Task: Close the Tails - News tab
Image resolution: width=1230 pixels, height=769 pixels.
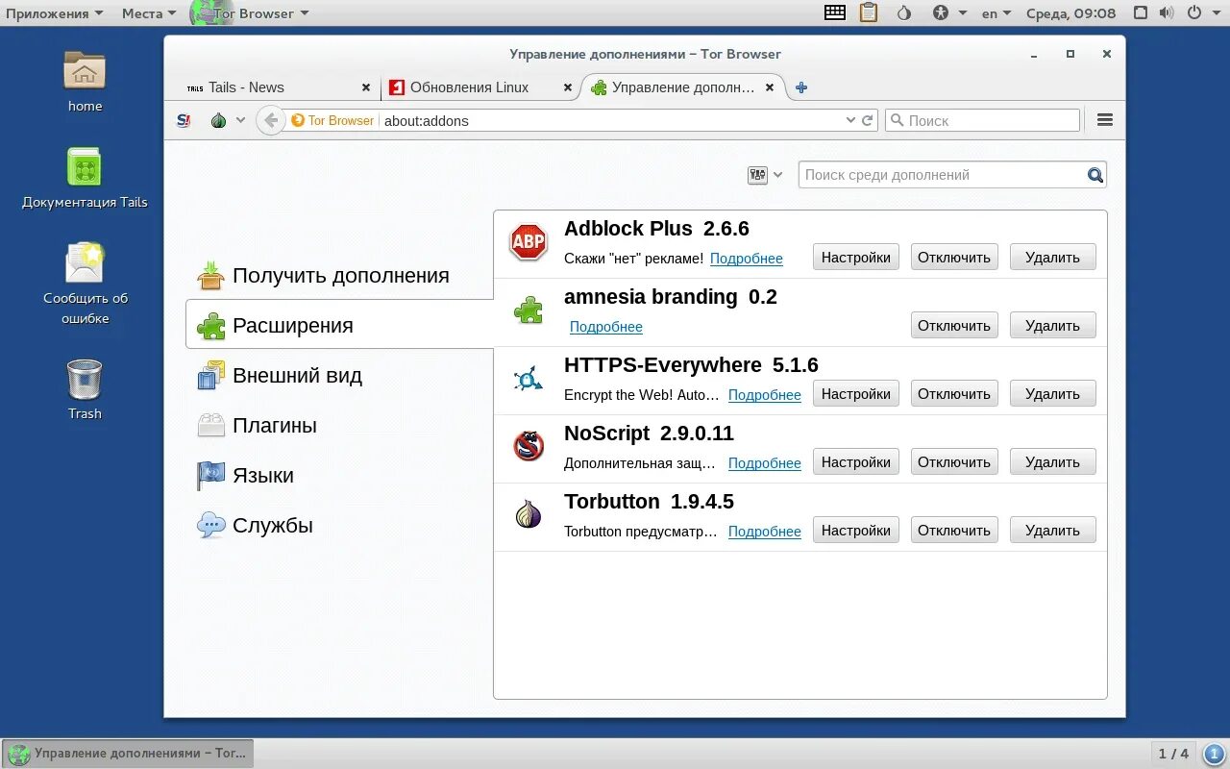Action: (x=366, y=87)
